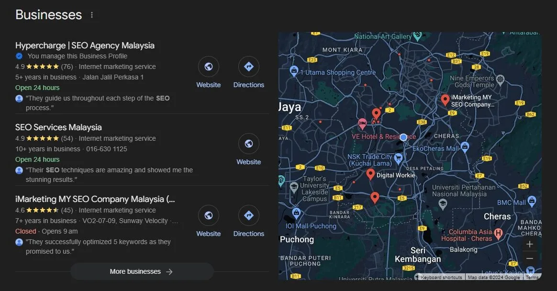Click the large red pin above VE Hotel
Viewport: 557px width, 291px height.
376,114
